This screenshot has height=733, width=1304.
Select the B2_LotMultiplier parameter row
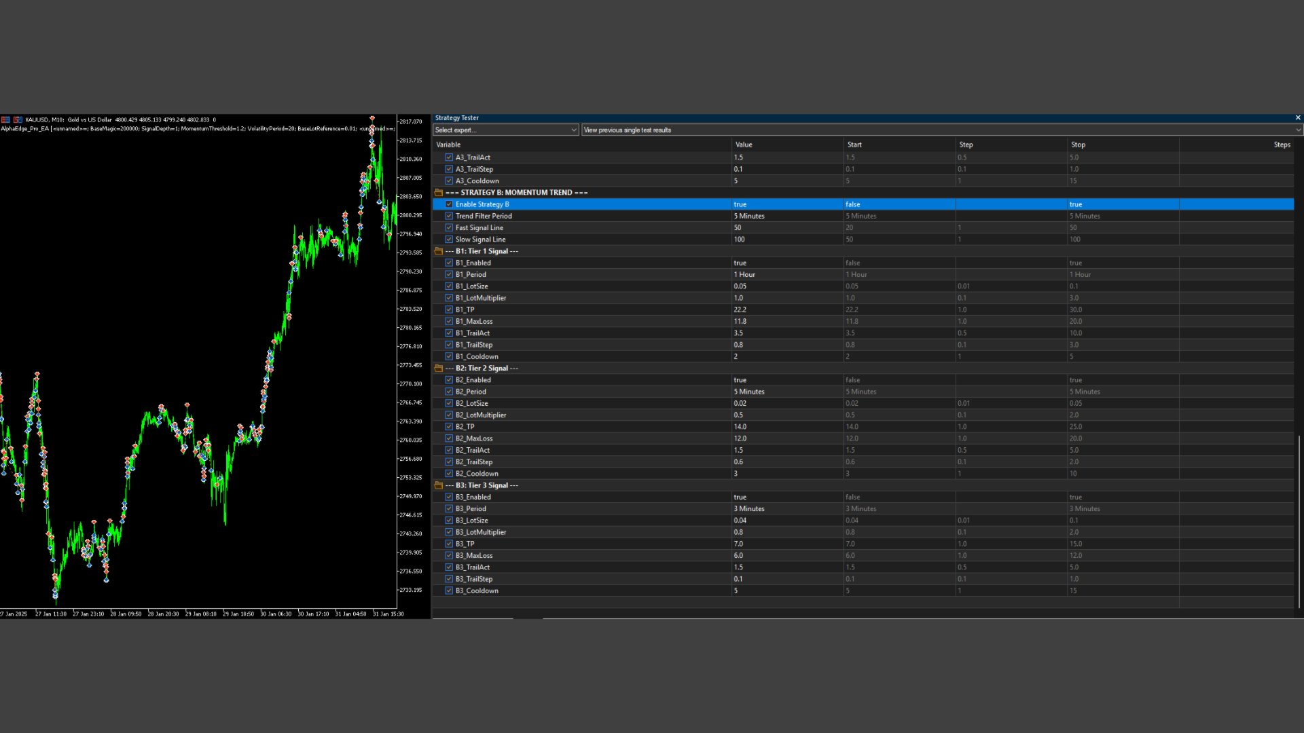481,415
